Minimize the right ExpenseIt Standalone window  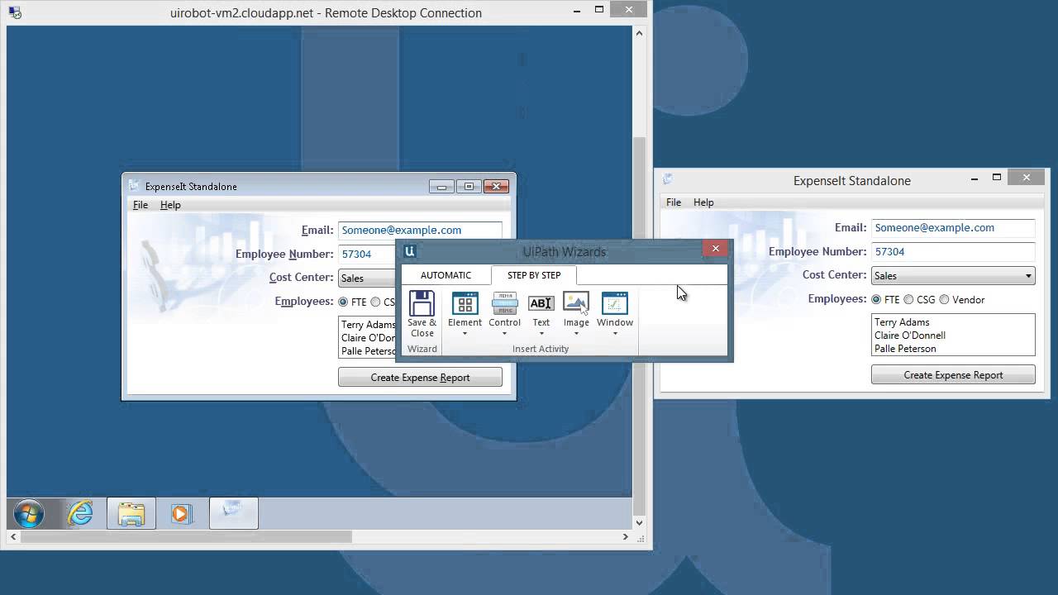tap(975, 178)
